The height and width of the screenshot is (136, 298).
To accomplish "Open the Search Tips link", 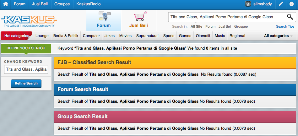I will coord(285,27).
